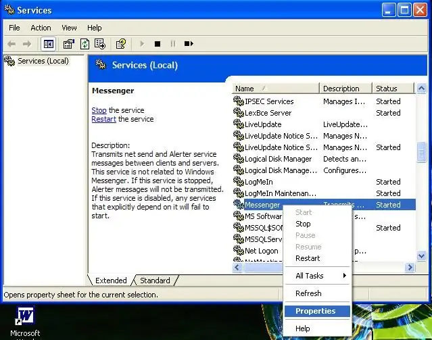Image resolution: width=432 pixels, height=340 pixels.
Task: Sort by the Description column header
Action: coord(345,89)
